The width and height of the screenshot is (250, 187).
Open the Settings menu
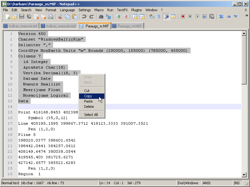[84, 10]
